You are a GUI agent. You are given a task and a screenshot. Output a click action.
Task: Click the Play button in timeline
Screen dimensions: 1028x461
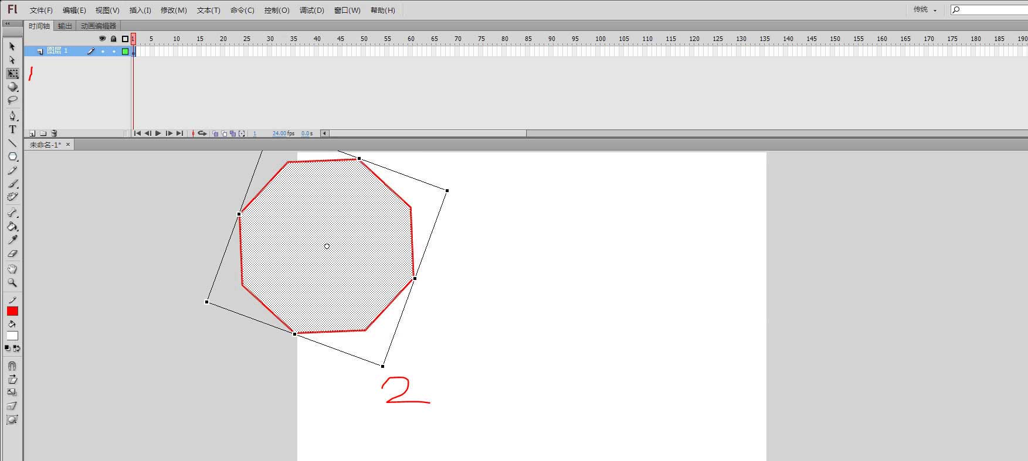tap(158, 134)
